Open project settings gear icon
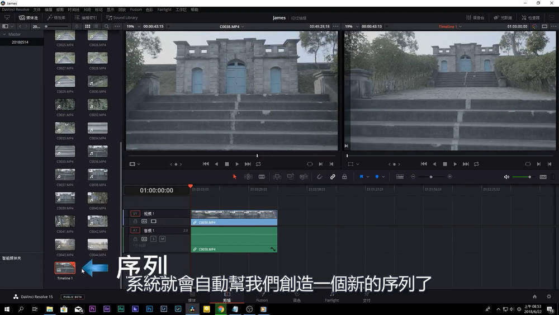Image resolution: width=559 pixels, height=315 pixels. tap(549, 297)
